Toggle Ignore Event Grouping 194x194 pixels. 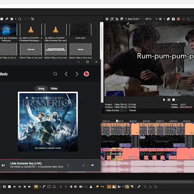tap(132, 187)
